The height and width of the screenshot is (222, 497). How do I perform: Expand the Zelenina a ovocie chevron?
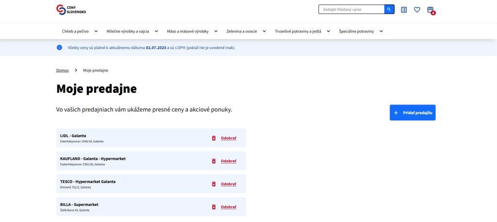[265, 31]
